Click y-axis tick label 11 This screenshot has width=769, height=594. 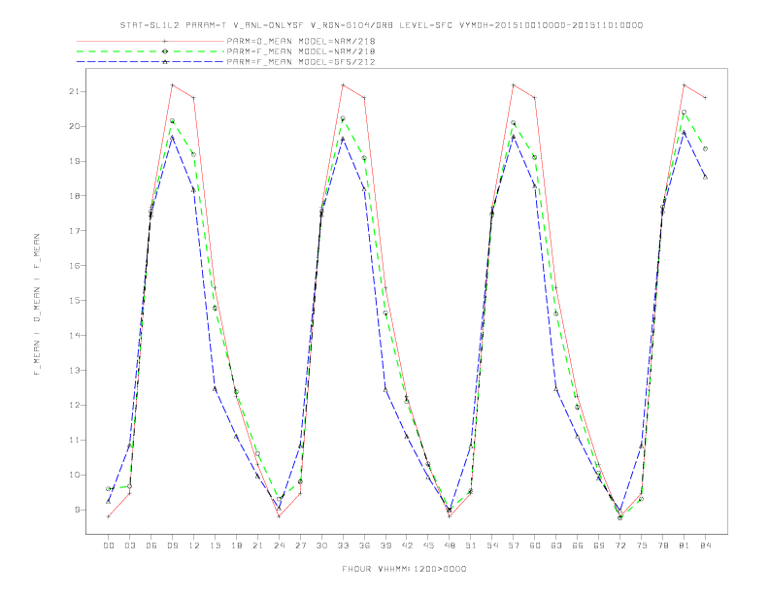tap(75, 440)
